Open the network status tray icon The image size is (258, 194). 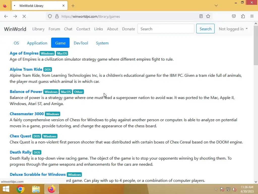(228, 189)
